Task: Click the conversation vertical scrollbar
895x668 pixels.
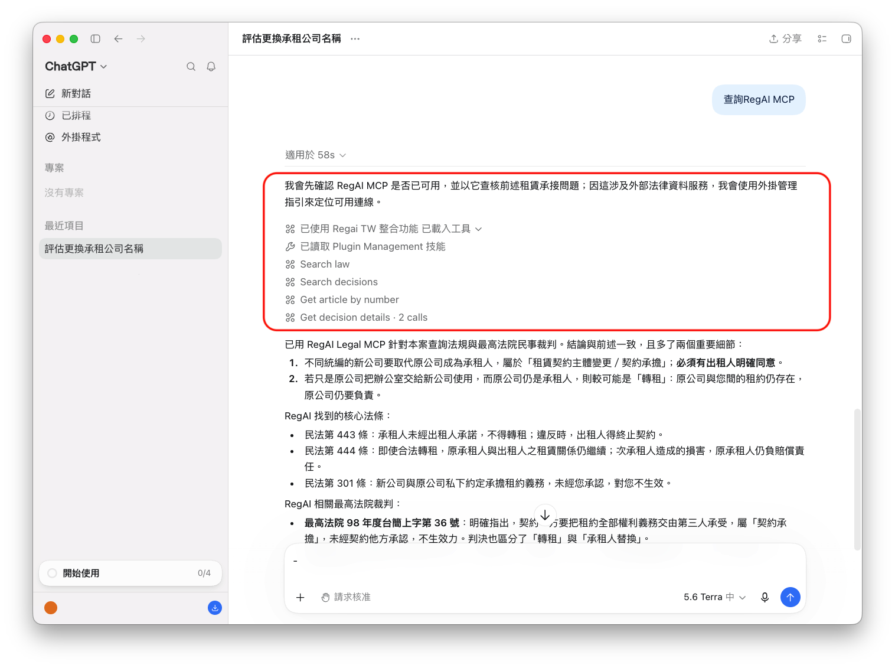Action: click(x=857, y=479)
